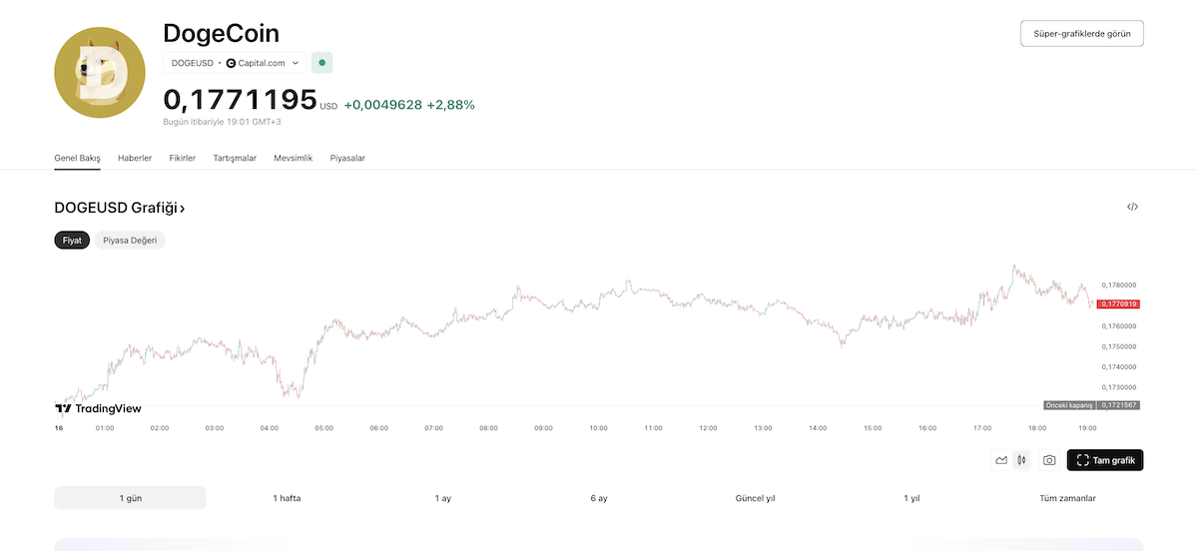Select the Güncel yıl time range
1198x551 pixels.
[x=755, y=498]
